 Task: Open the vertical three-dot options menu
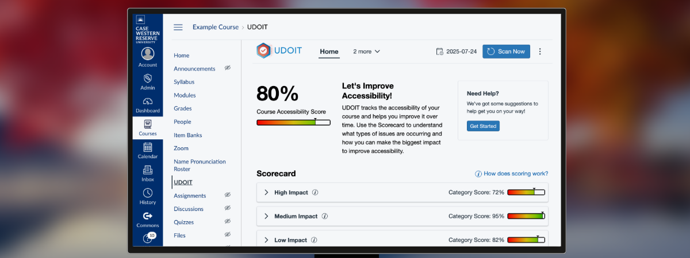pos(539,52)
